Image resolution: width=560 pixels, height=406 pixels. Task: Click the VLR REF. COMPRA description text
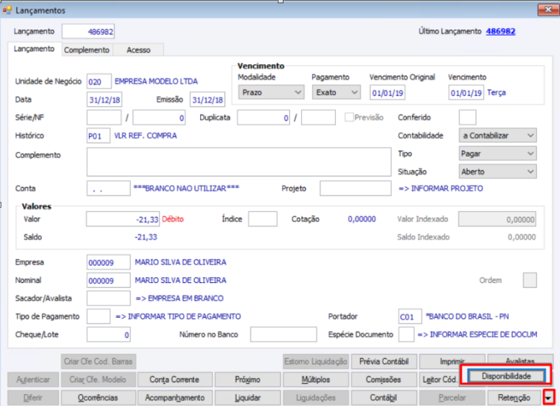[146, 136]
